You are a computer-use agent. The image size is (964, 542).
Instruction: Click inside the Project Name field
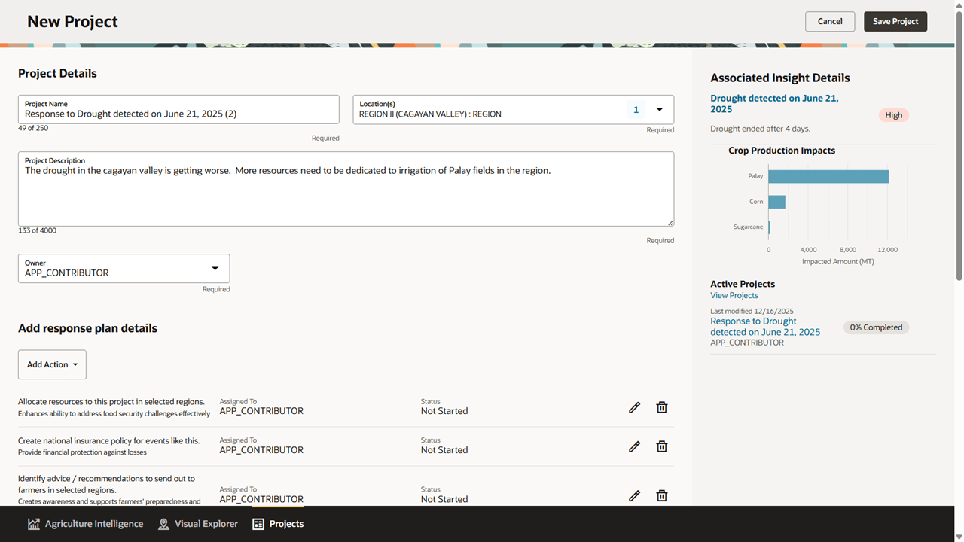[x=178, y=113]
